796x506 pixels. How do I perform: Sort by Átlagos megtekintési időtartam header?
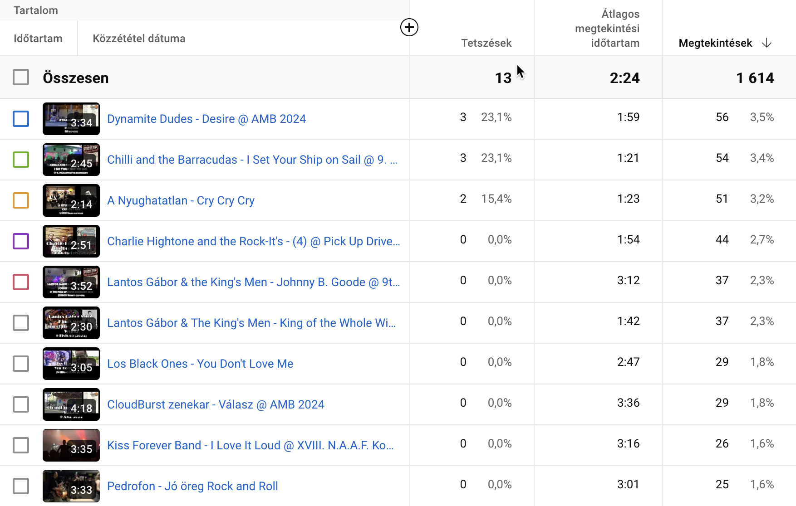[607, 29]
